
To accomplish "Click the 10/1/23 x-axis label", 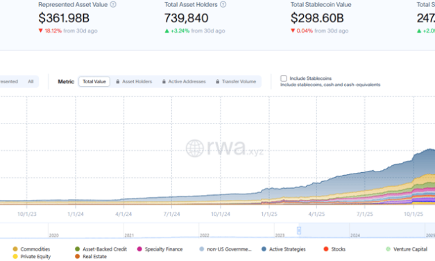I will point(27,214).
